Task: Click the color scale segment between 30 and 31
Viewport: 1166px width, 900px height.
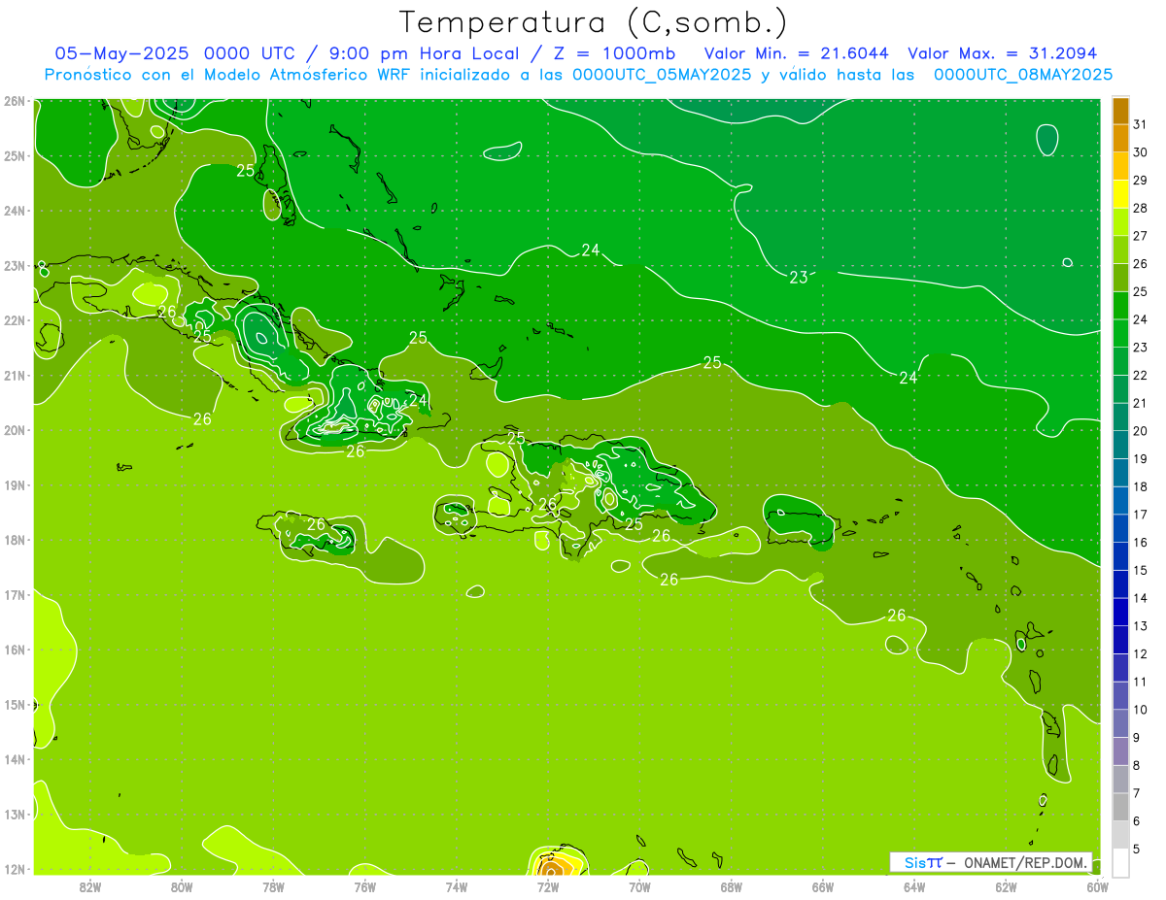Action: point(1120,138)
